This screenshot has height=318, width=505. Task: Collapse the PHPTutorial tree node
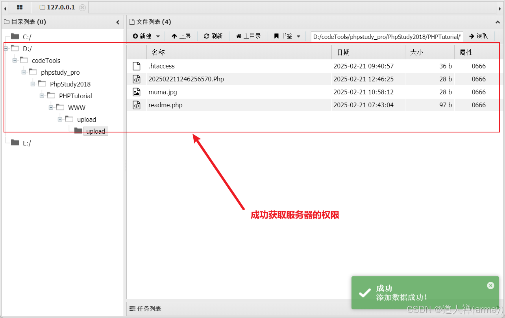[x=42, y=96]
